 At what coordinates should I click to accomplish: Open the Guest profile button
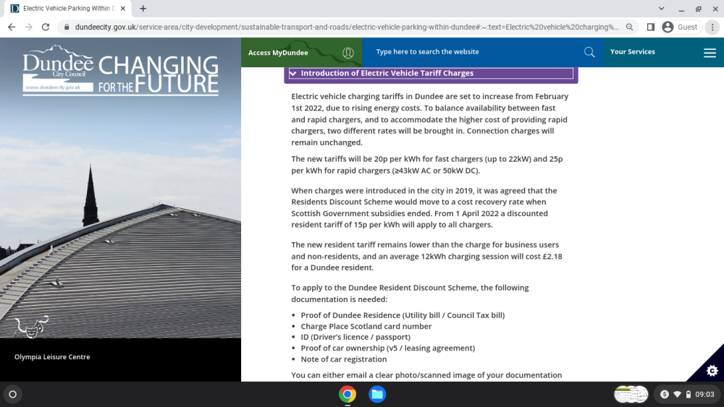680,27
